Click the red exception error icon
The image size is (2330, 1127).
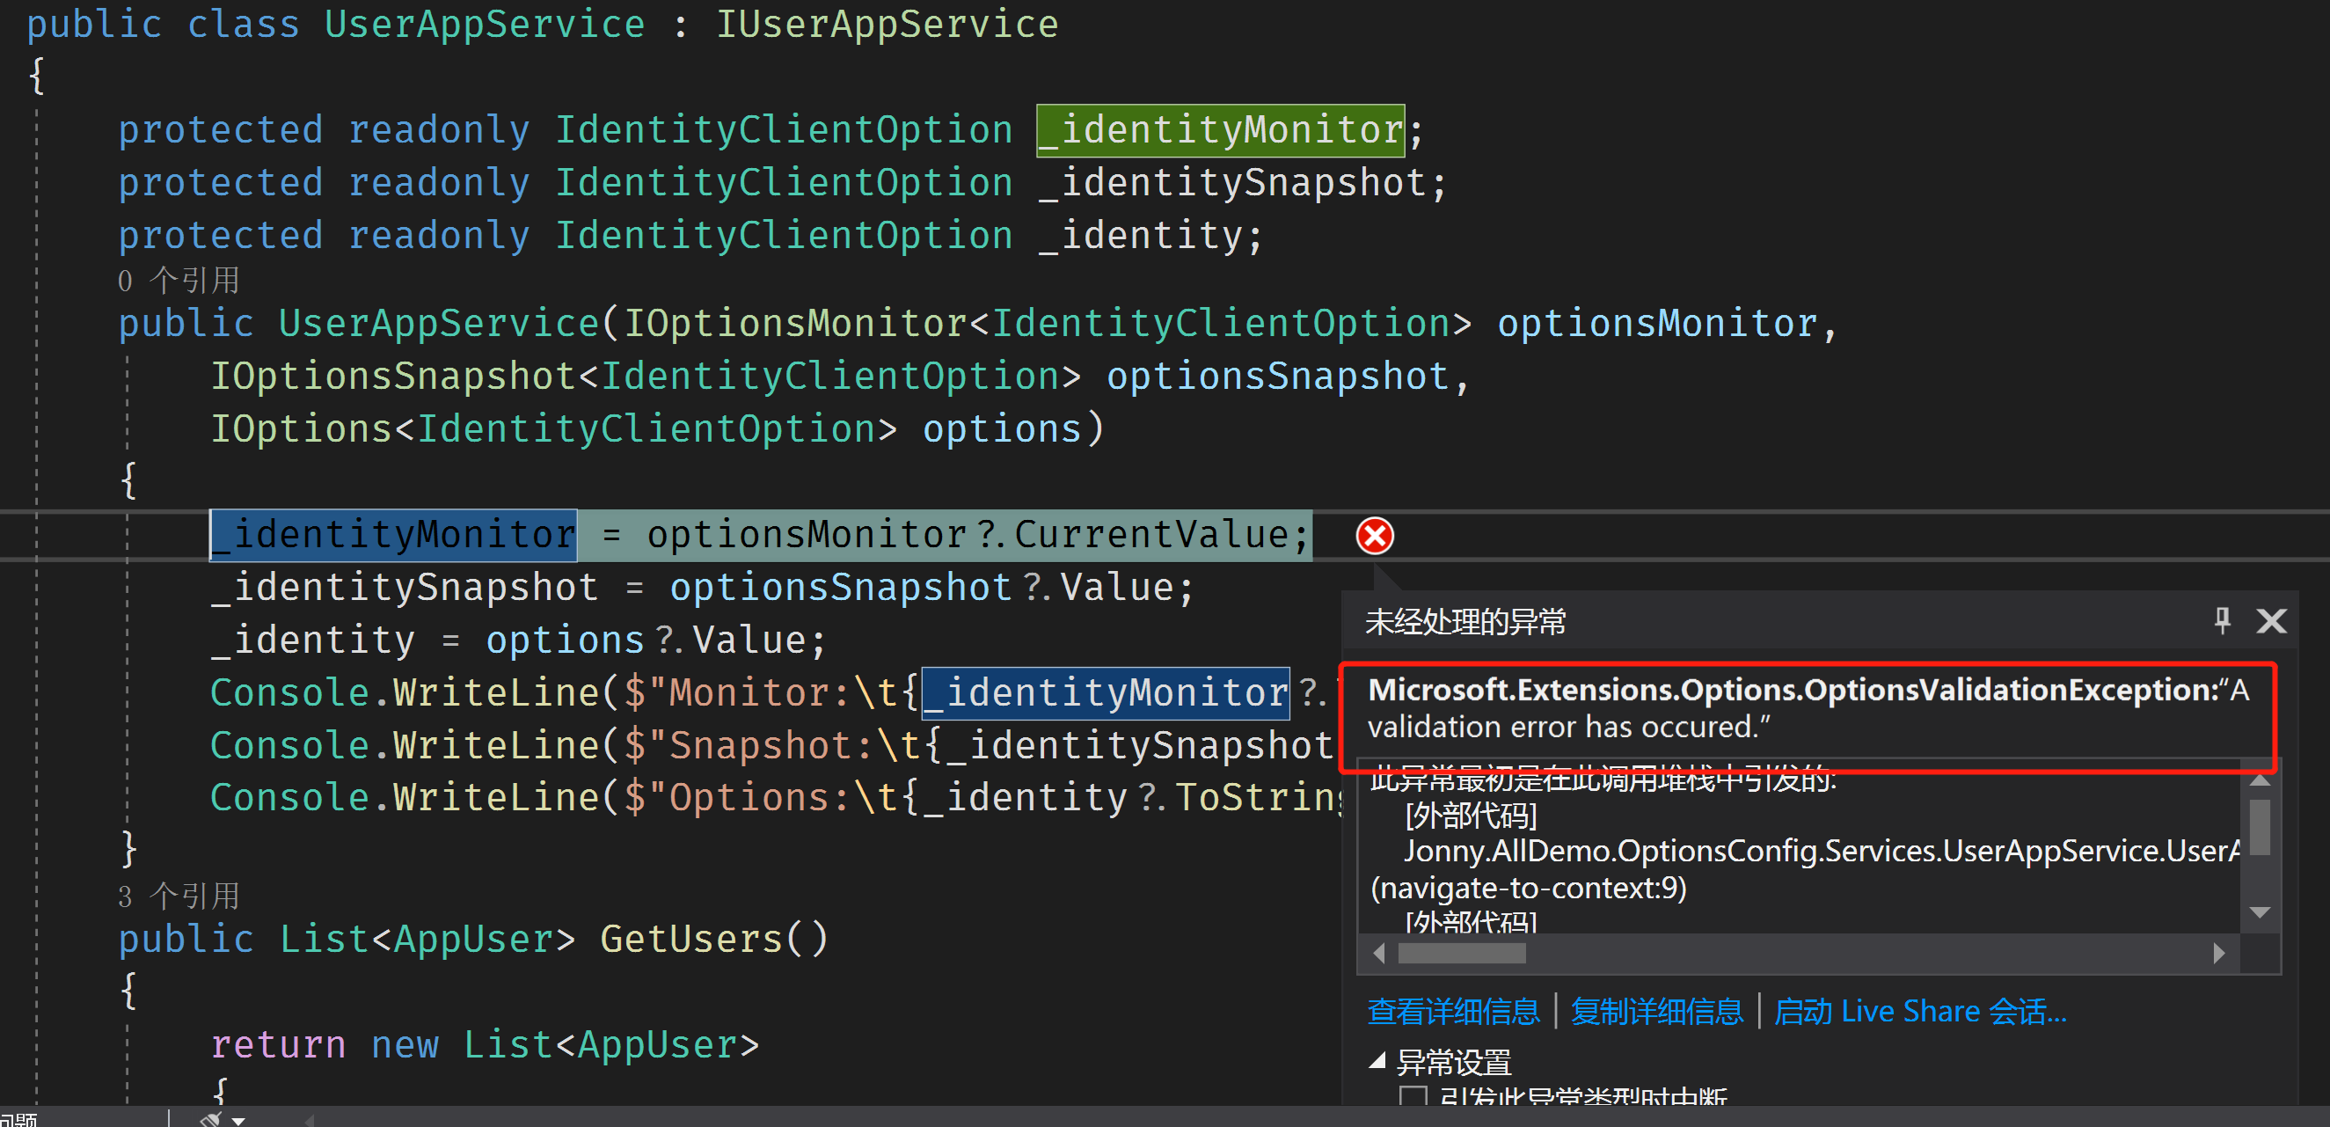1374,536
